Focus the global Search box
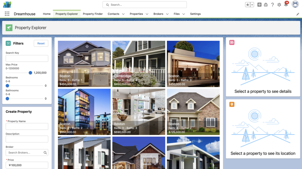Screen dimensions: 302x169 (x=145, y=5)
